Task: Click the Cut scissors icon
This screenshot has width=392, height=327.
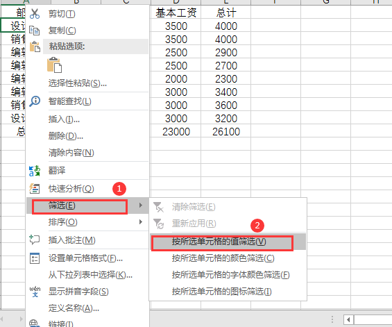Action: 35,14
